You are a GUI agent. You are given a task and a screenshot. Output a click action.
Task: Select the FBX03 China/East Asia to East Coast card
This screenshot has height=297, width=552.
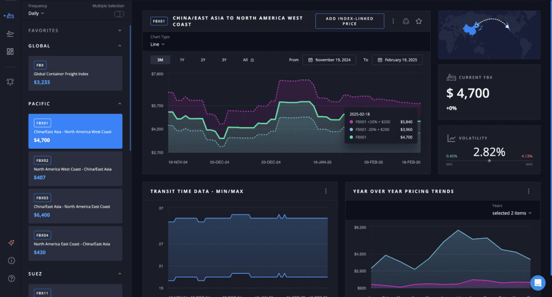pos(75,206)
